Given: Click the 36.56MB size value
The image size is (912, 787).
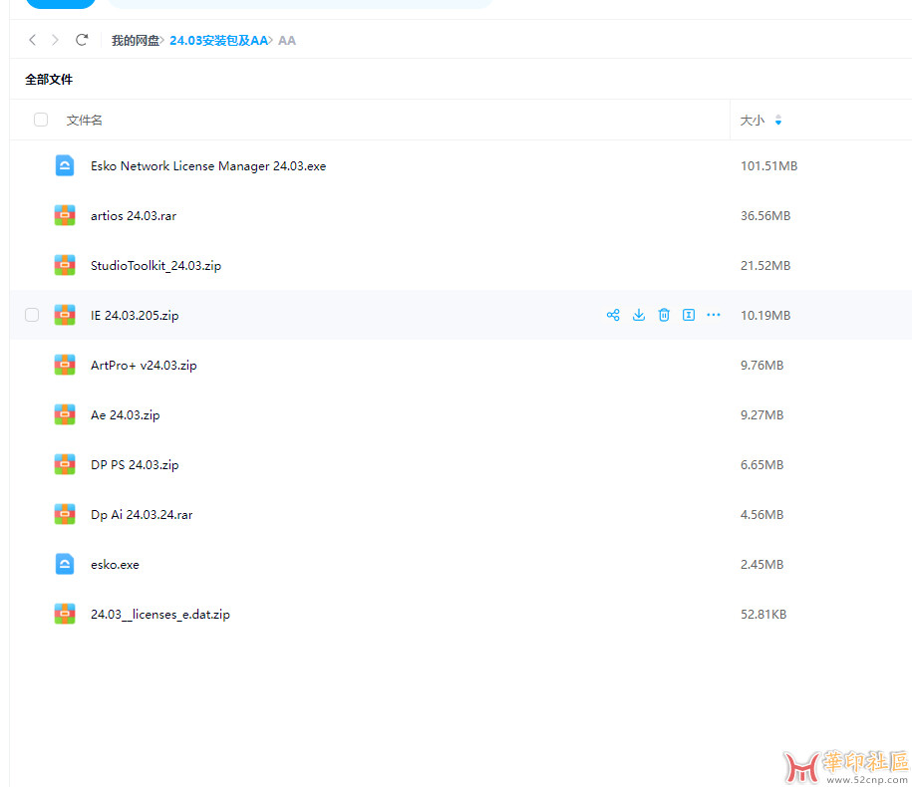Looking at the screenshot, I should (x=765, y=215).
